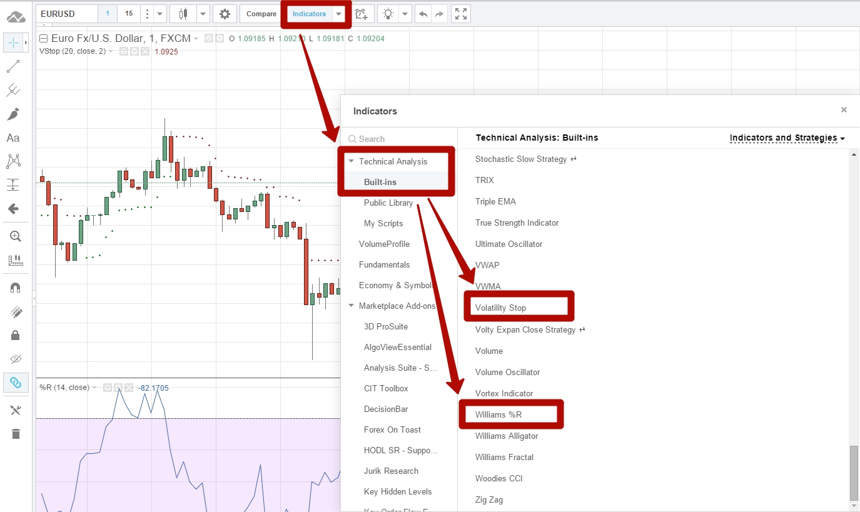Toggle visibility of VStop indicator
The image size is (860, 512).
tap(124, 51)
